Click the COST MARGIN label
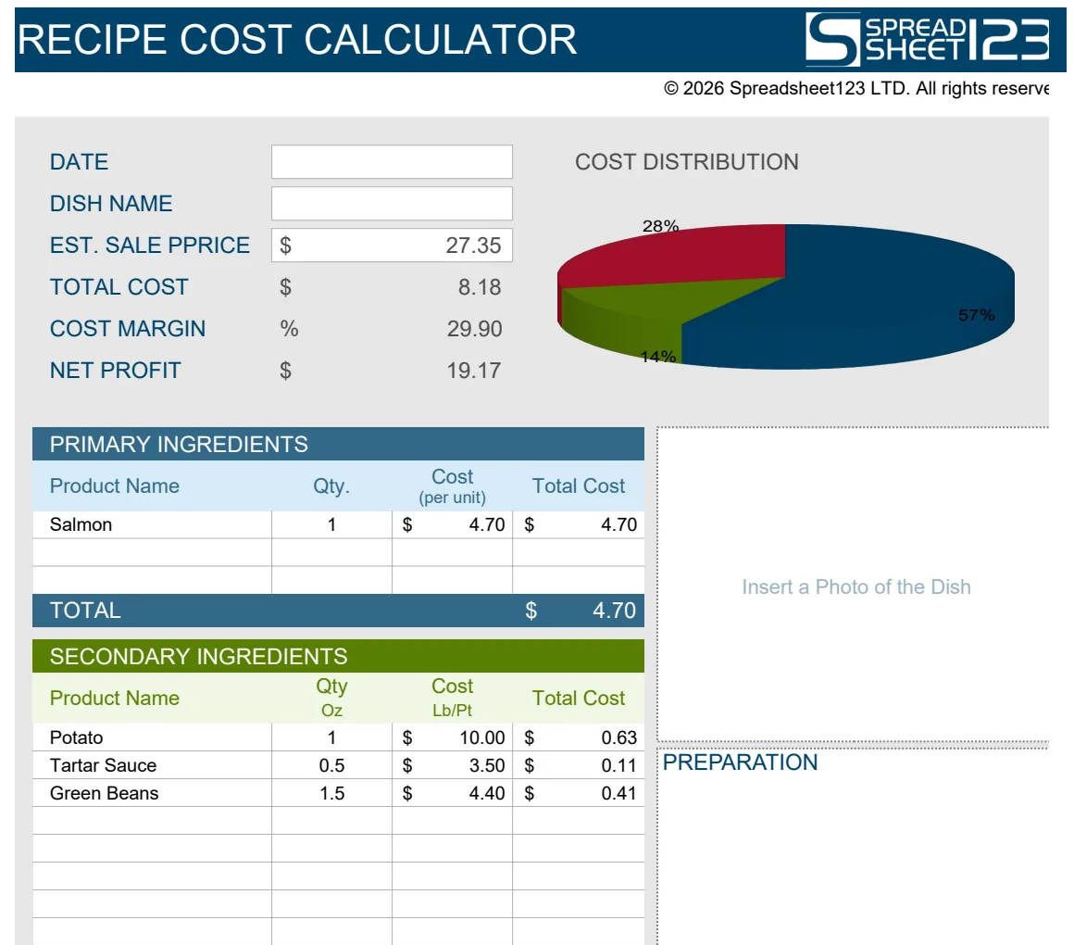 point(128,329)
